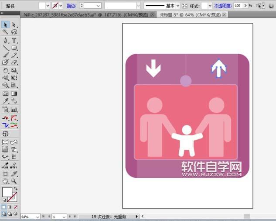Screen dimensions: 276x221
Task: Go to the first artboard
Action: point(43,216)
